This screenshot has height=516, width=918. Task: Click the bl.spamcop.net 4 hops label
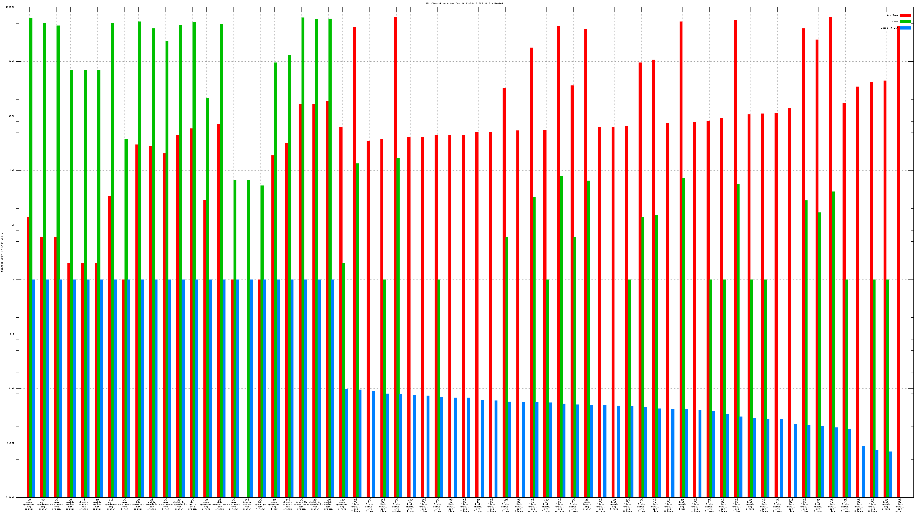260,505
